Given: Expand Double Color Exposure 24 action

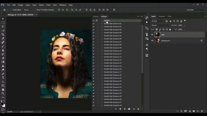Looking at the screenshot, I should tap(102, 93).
